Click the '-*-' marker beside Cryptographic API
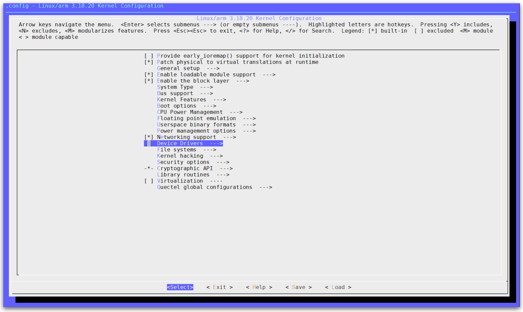 (149, 169)
